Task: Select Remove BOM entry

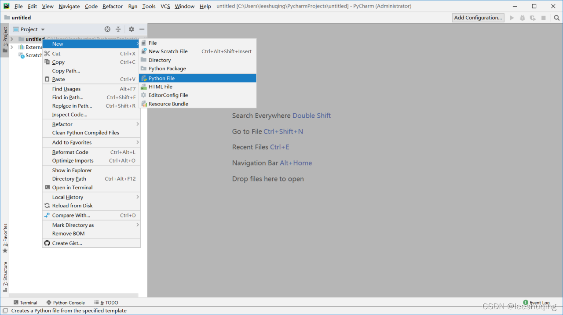Action: pyautogui.click(x=91, y=233)
